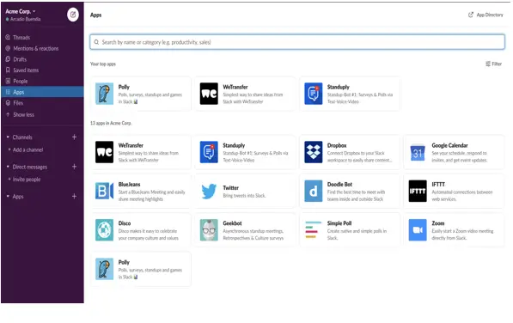Click the Zoom camera icon
513x323 pixels.
(418, 230)
